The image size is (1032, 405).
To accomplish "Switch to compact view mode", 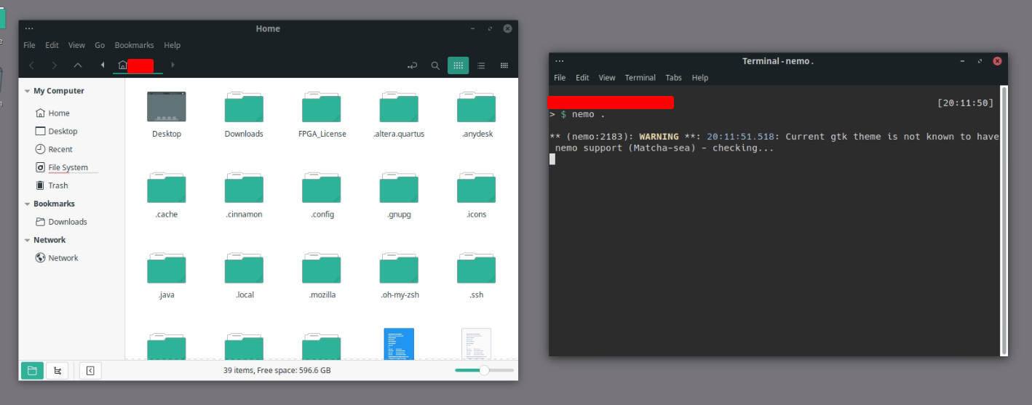I will click(504, 65).
